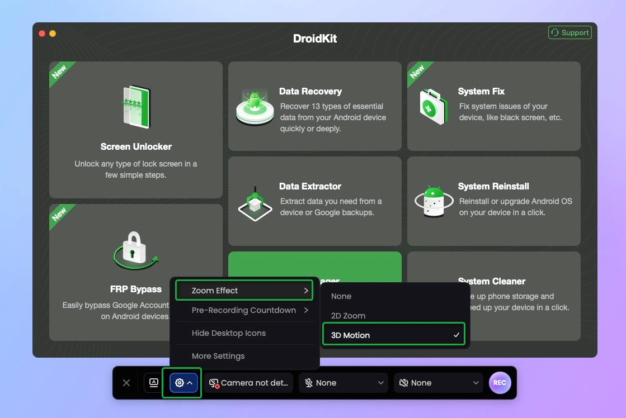This screenshot has width=626, height=418.
Task: Click the screen capture mode icon
Action: click(153, 383)
